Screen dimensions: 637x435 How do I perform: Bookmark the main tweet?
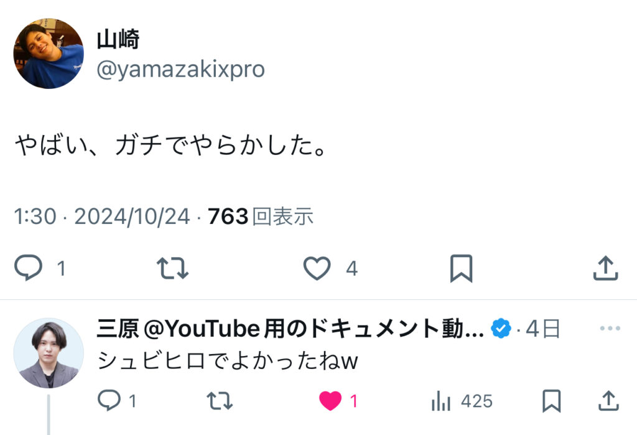pos(461,268)
